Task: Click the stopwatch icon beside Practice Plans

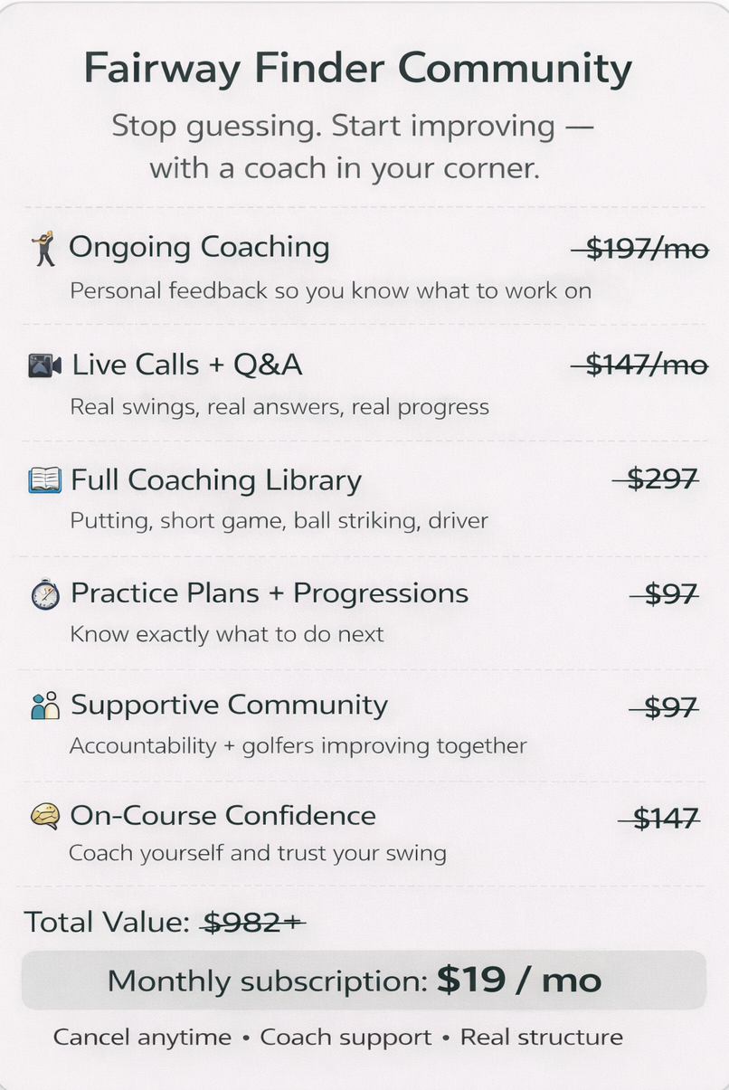Action: 44,594
